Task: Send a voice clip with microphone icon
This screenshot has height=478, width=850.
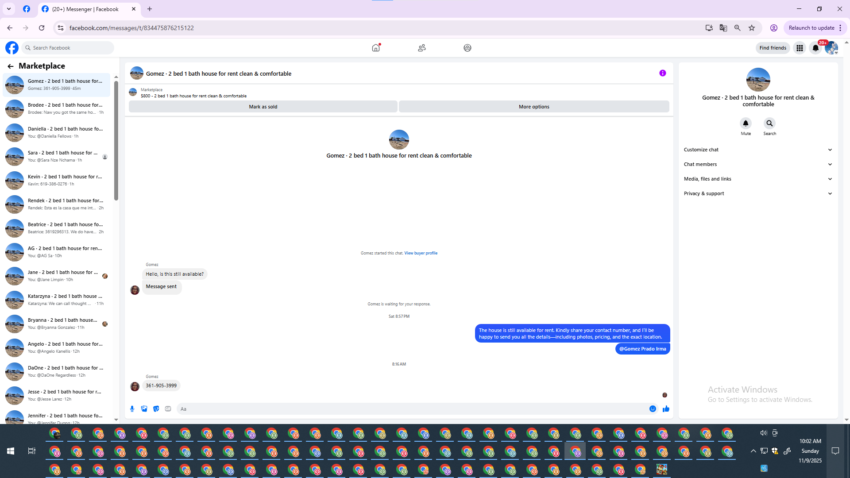Action: 132,409
